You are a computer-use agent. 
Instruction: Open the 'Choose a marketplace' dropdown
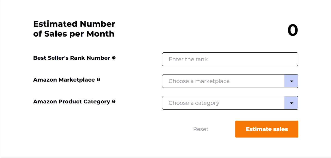[x=223, y=81]
